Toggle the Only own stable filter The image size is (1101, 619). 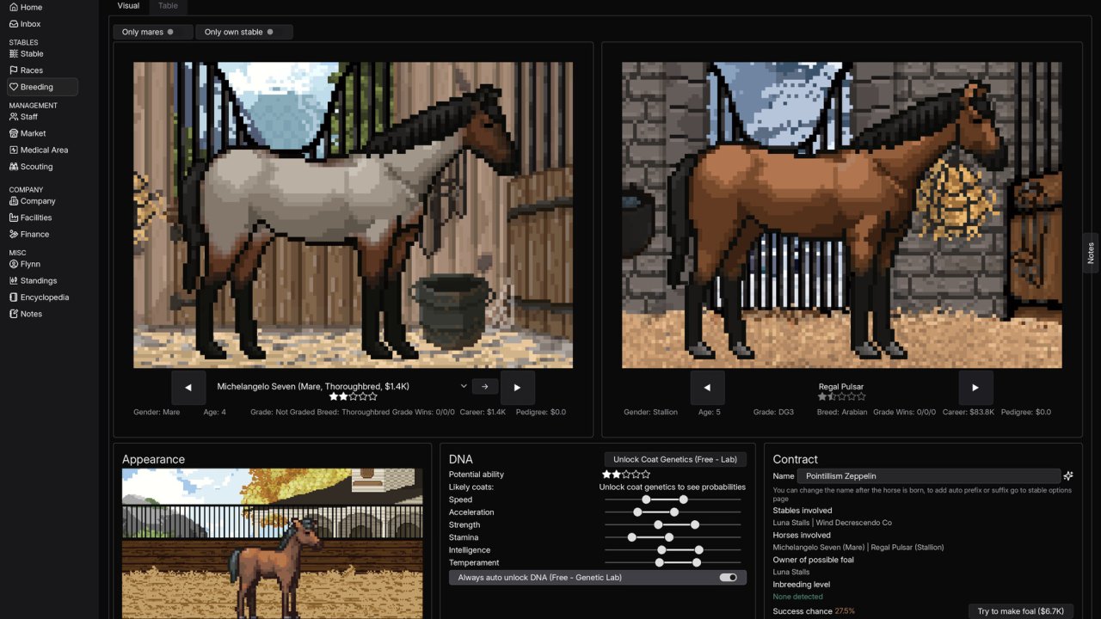243,32
